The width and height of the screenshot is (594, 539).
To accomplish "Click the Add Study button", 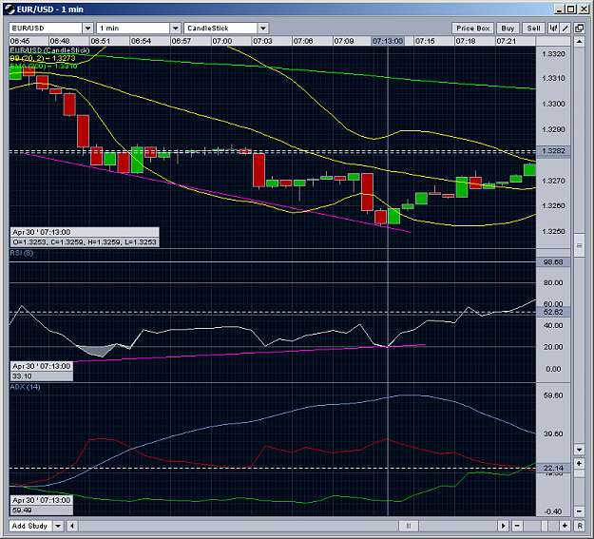I will [x=29, y=526].
